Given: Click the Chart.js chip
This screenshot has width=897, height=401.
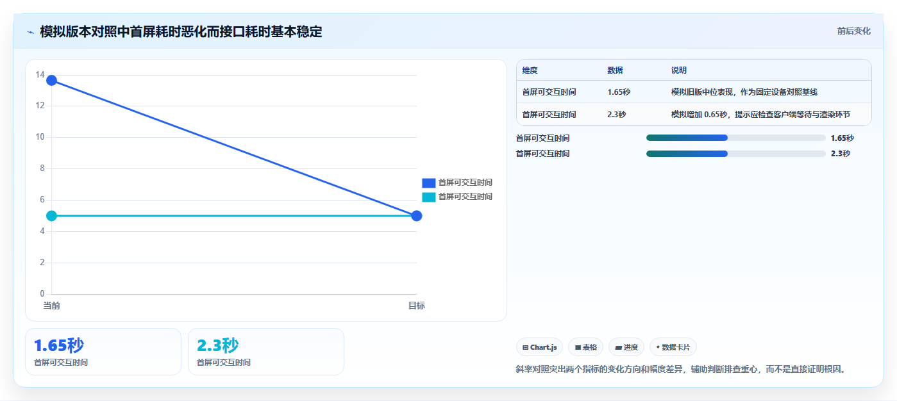Looking at the screenshot, I should coord(540,347).
